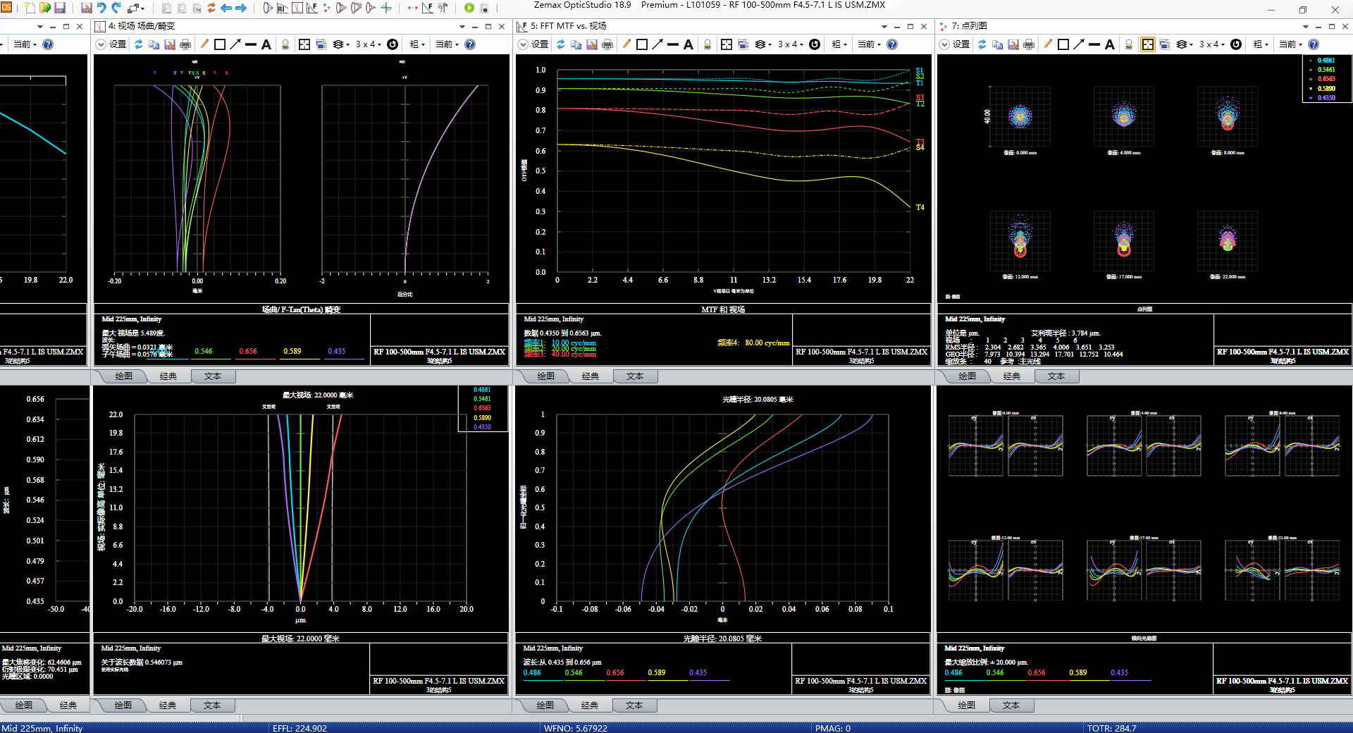Switch to 经典 tab under bottom longitudinal aberration window

[x=590, y=706]
